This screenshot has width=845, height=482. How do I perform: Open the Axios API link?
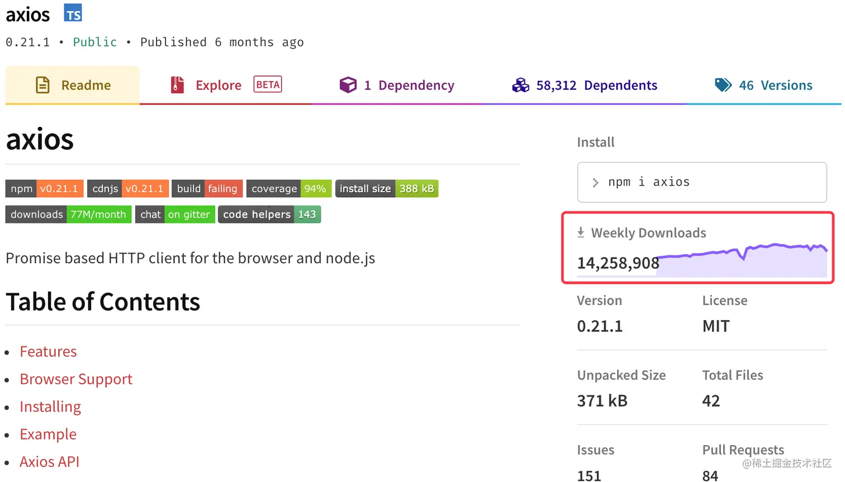tap(50, 461)
